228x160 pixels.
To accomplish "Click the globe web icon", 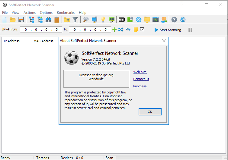I will 183,20.
